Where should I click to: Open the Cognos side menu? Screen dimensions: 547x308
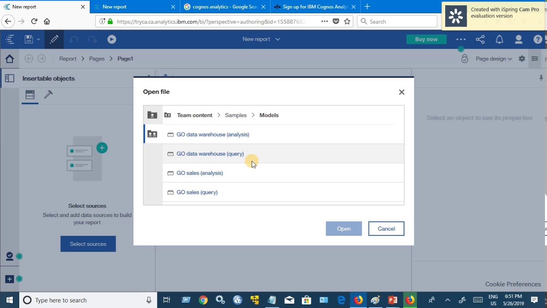pos(10,39)
